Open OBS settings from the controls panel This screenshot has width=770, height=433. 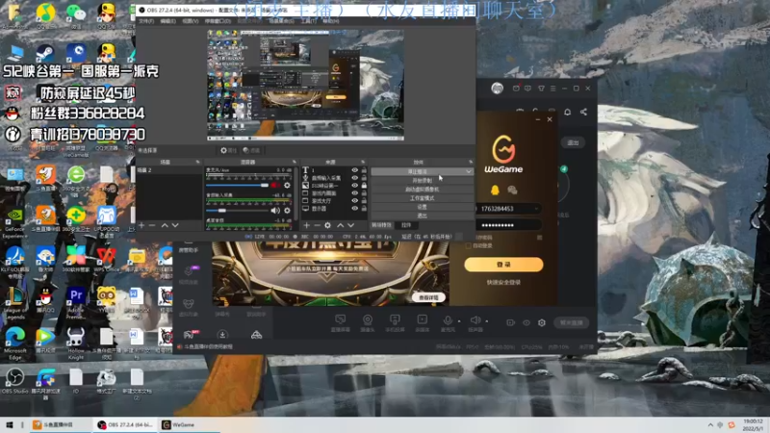(422, 207)
